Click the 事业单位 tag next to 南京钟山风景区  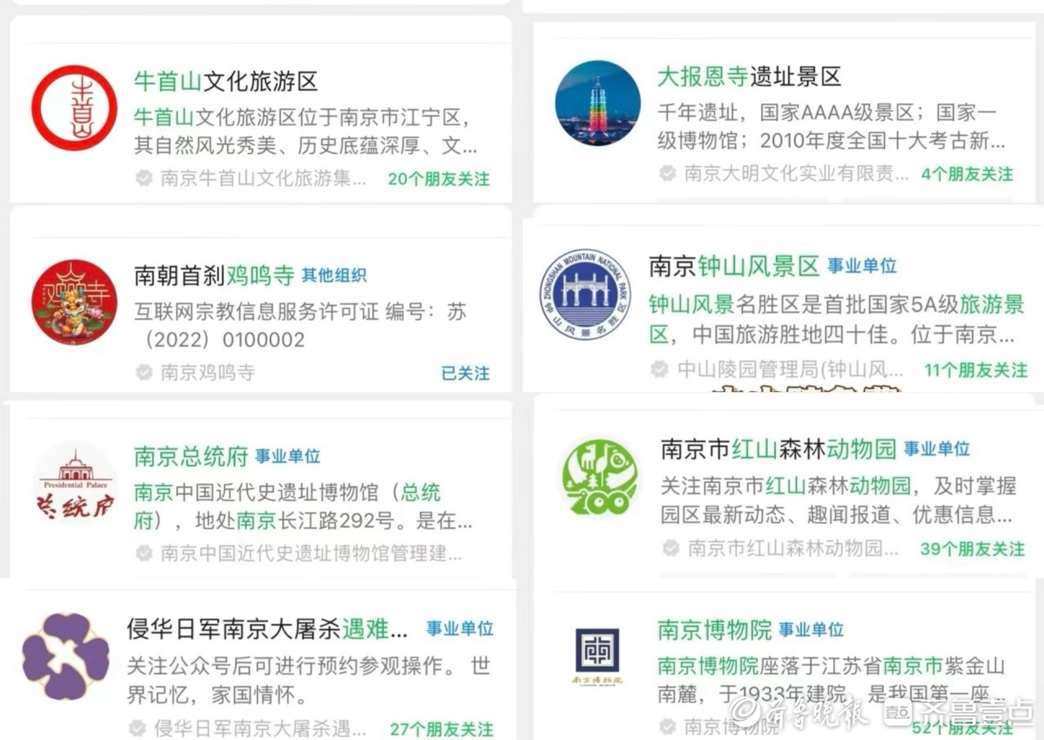click(862, 266)
